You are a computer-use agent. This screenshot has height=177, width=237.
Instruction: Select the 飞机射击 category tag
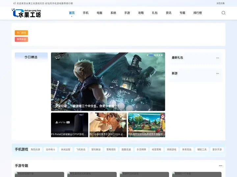81,149
